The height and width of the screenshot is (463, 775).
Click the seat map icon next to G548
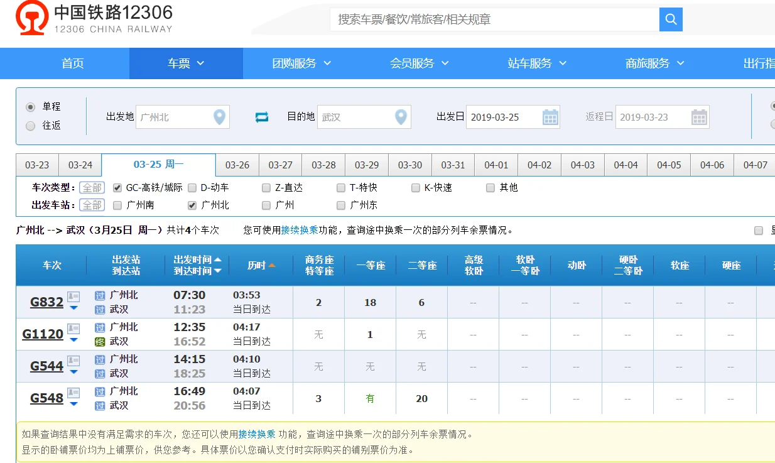73,394
